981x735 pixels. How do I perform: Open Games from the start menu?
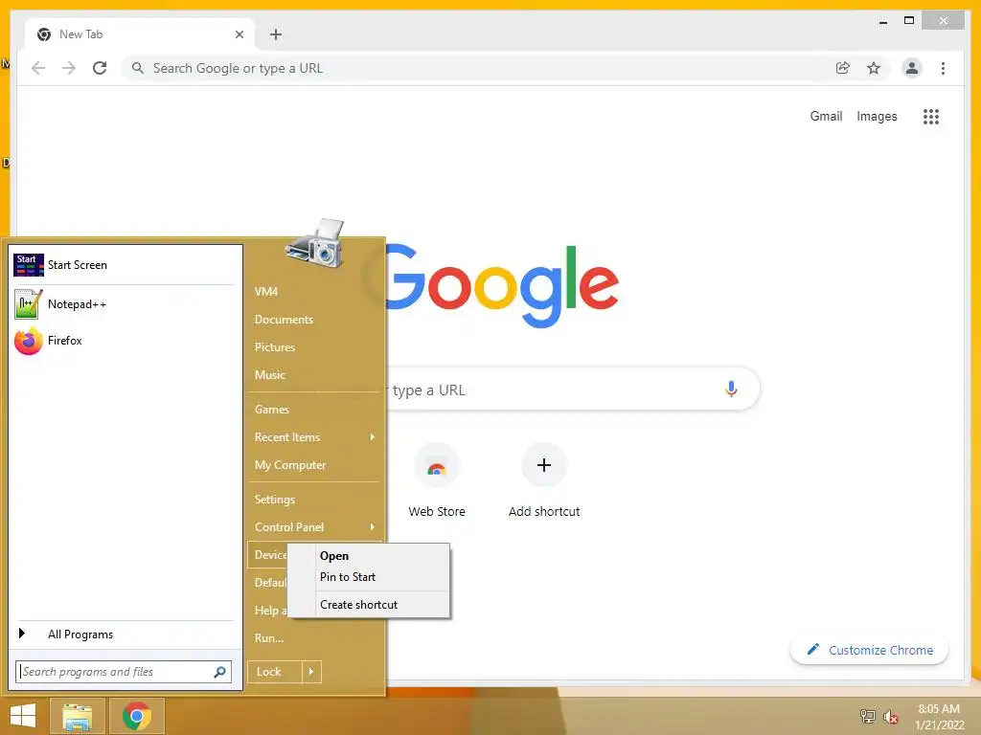(314, 410)
